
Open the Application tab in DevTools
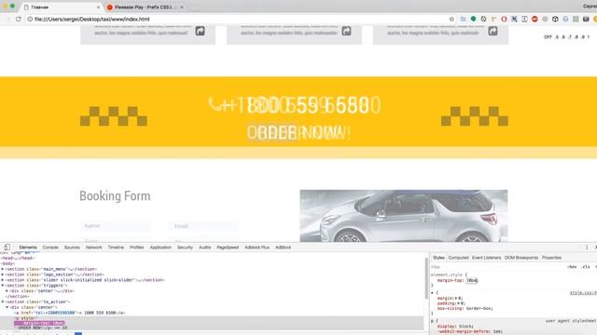pos(160,248)
